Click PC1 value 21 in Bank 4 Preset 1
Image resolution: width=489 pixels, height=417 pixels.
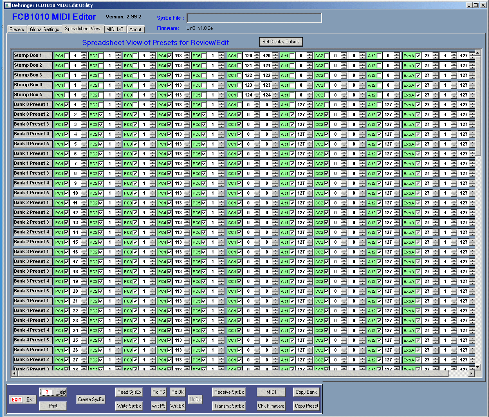point(75,301)
